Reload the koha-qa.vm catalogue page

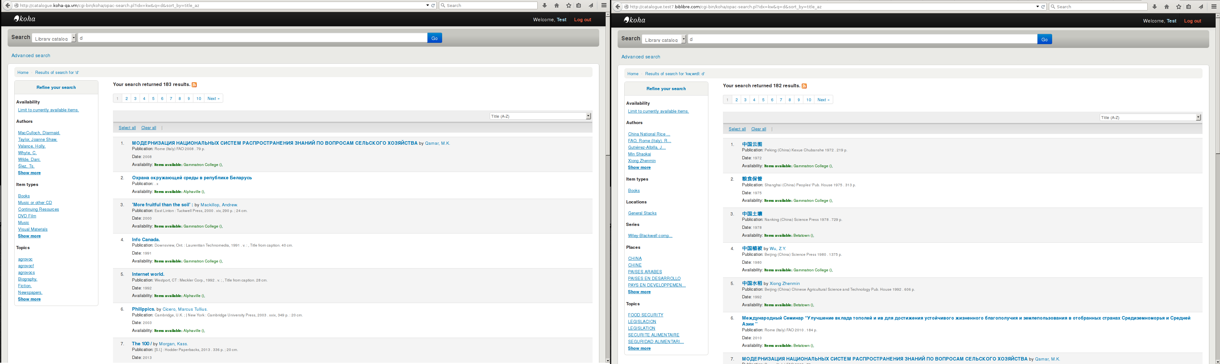pos(433,6)
